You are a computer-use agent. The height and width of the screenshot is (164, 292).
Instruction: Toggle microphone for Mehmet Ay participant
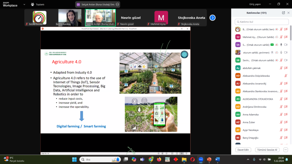(281, 37)
